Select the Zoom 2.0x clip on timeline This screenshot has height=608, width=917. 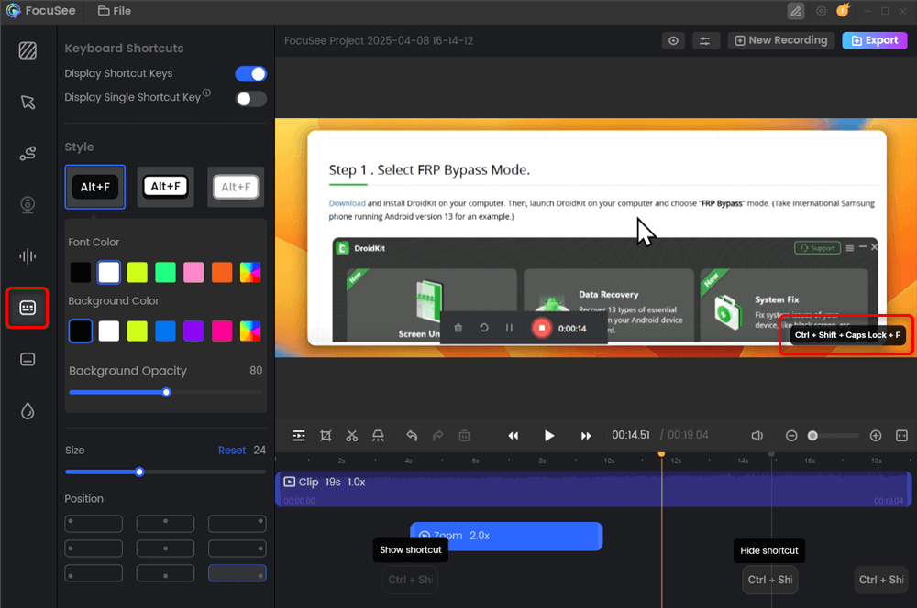(x=505, y=536)
